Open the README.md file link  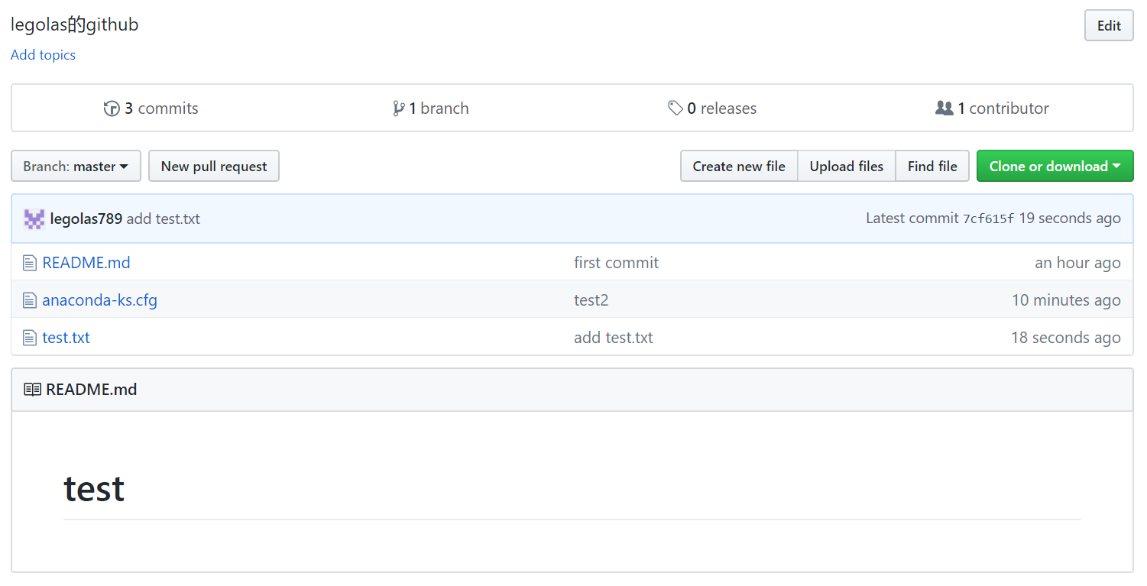coord(86,263)
